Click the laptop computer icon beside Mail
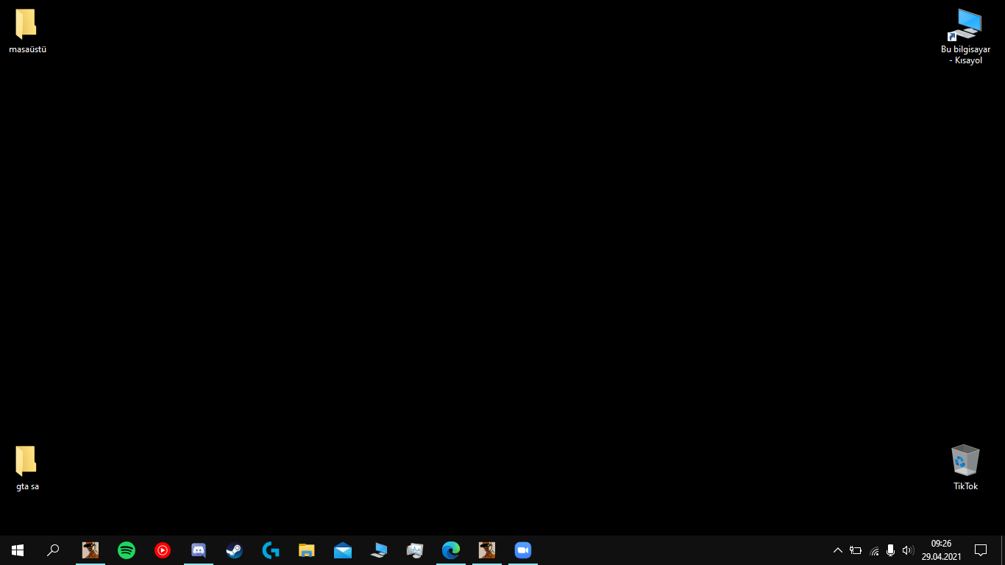 click(x=379, y=550)
